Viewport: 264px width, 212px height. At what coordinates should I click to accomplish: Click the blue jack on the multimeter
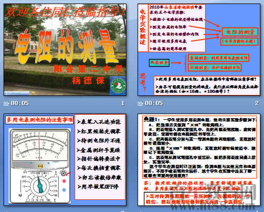pos(64,190)
